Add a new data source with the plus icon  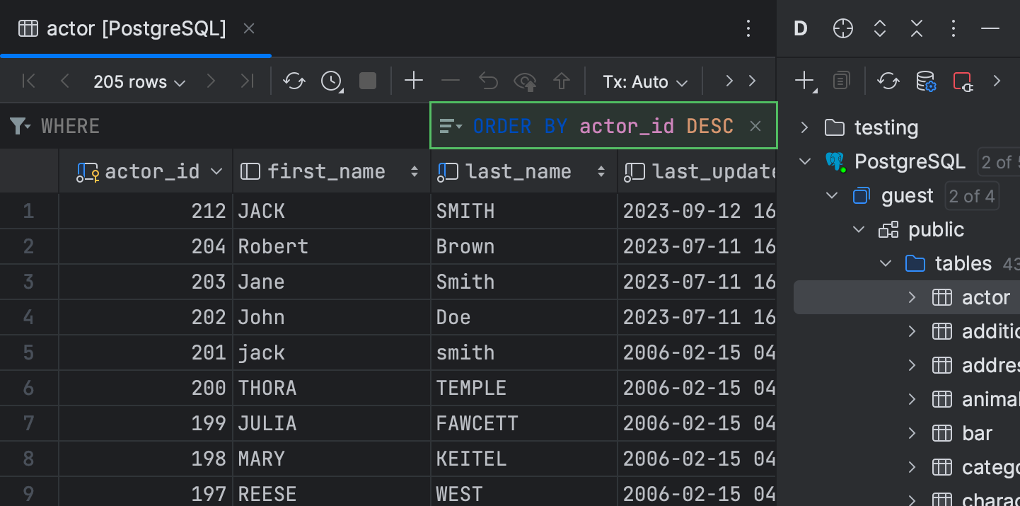click(804, 80)
